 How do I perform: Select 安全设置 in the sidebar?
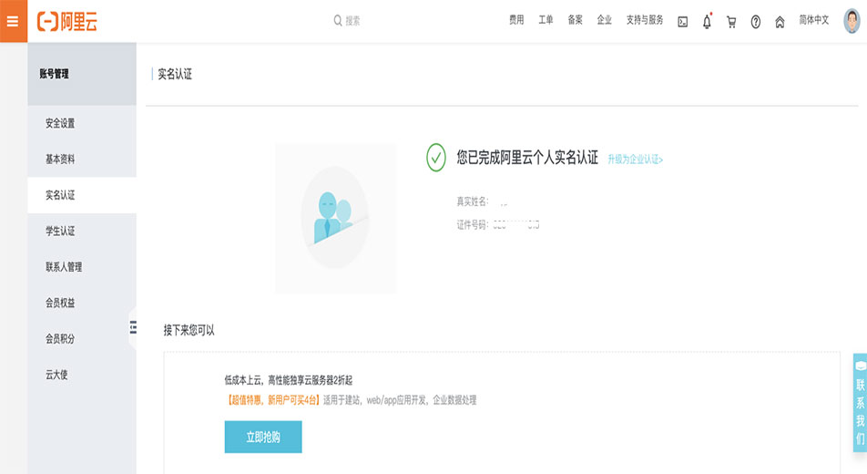[x=60, y=123]
